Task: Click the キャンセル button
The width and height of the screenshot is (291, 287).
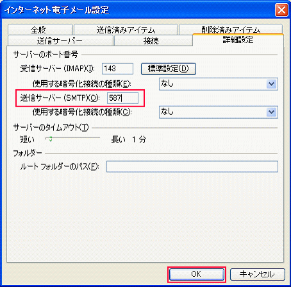Action: 258,274
